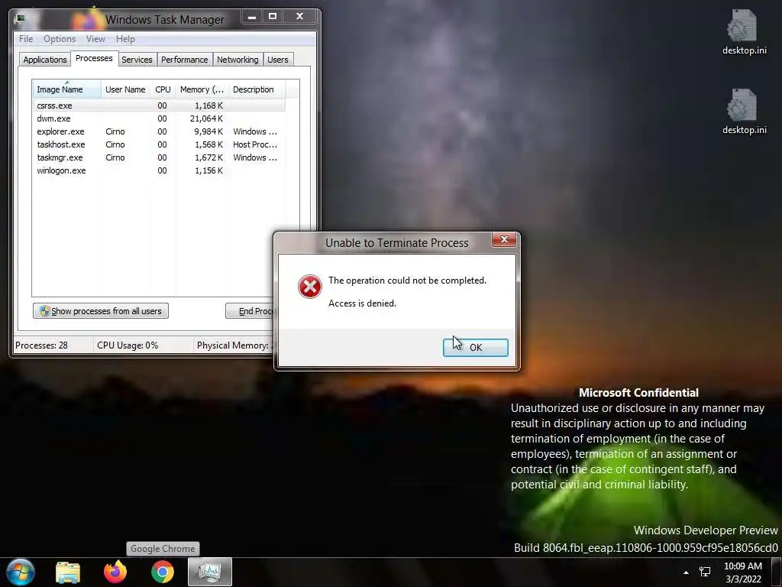Open the Start menu orb
This screenshot has height=587, width=782.
(x=21, y=572)
